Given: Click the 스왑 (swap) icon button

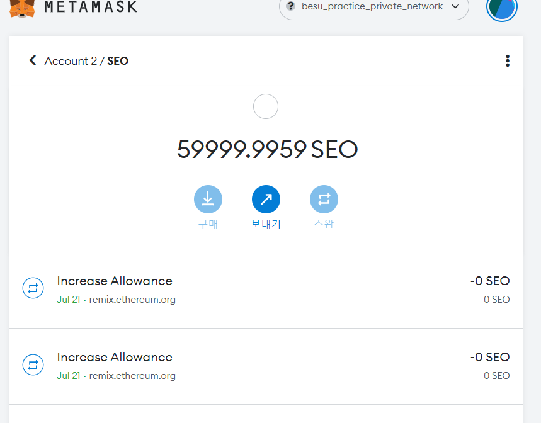Looking at the screenshot, I should [x=324, y=200].
